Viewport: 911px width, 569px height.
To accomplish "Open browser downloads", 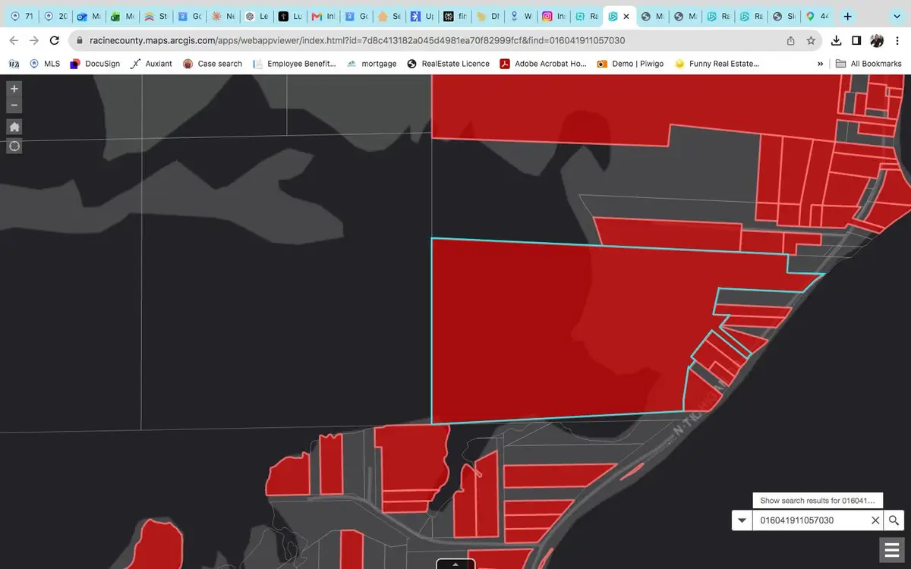I will [837, 40].
